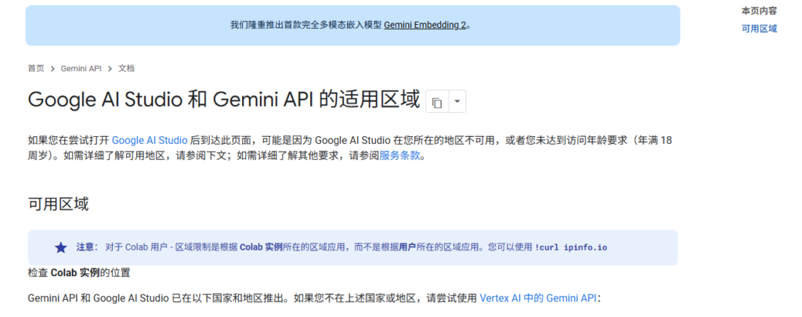
Task: Click the chevron before 文档 breadcrumb
Action: (x=110, y=69)
